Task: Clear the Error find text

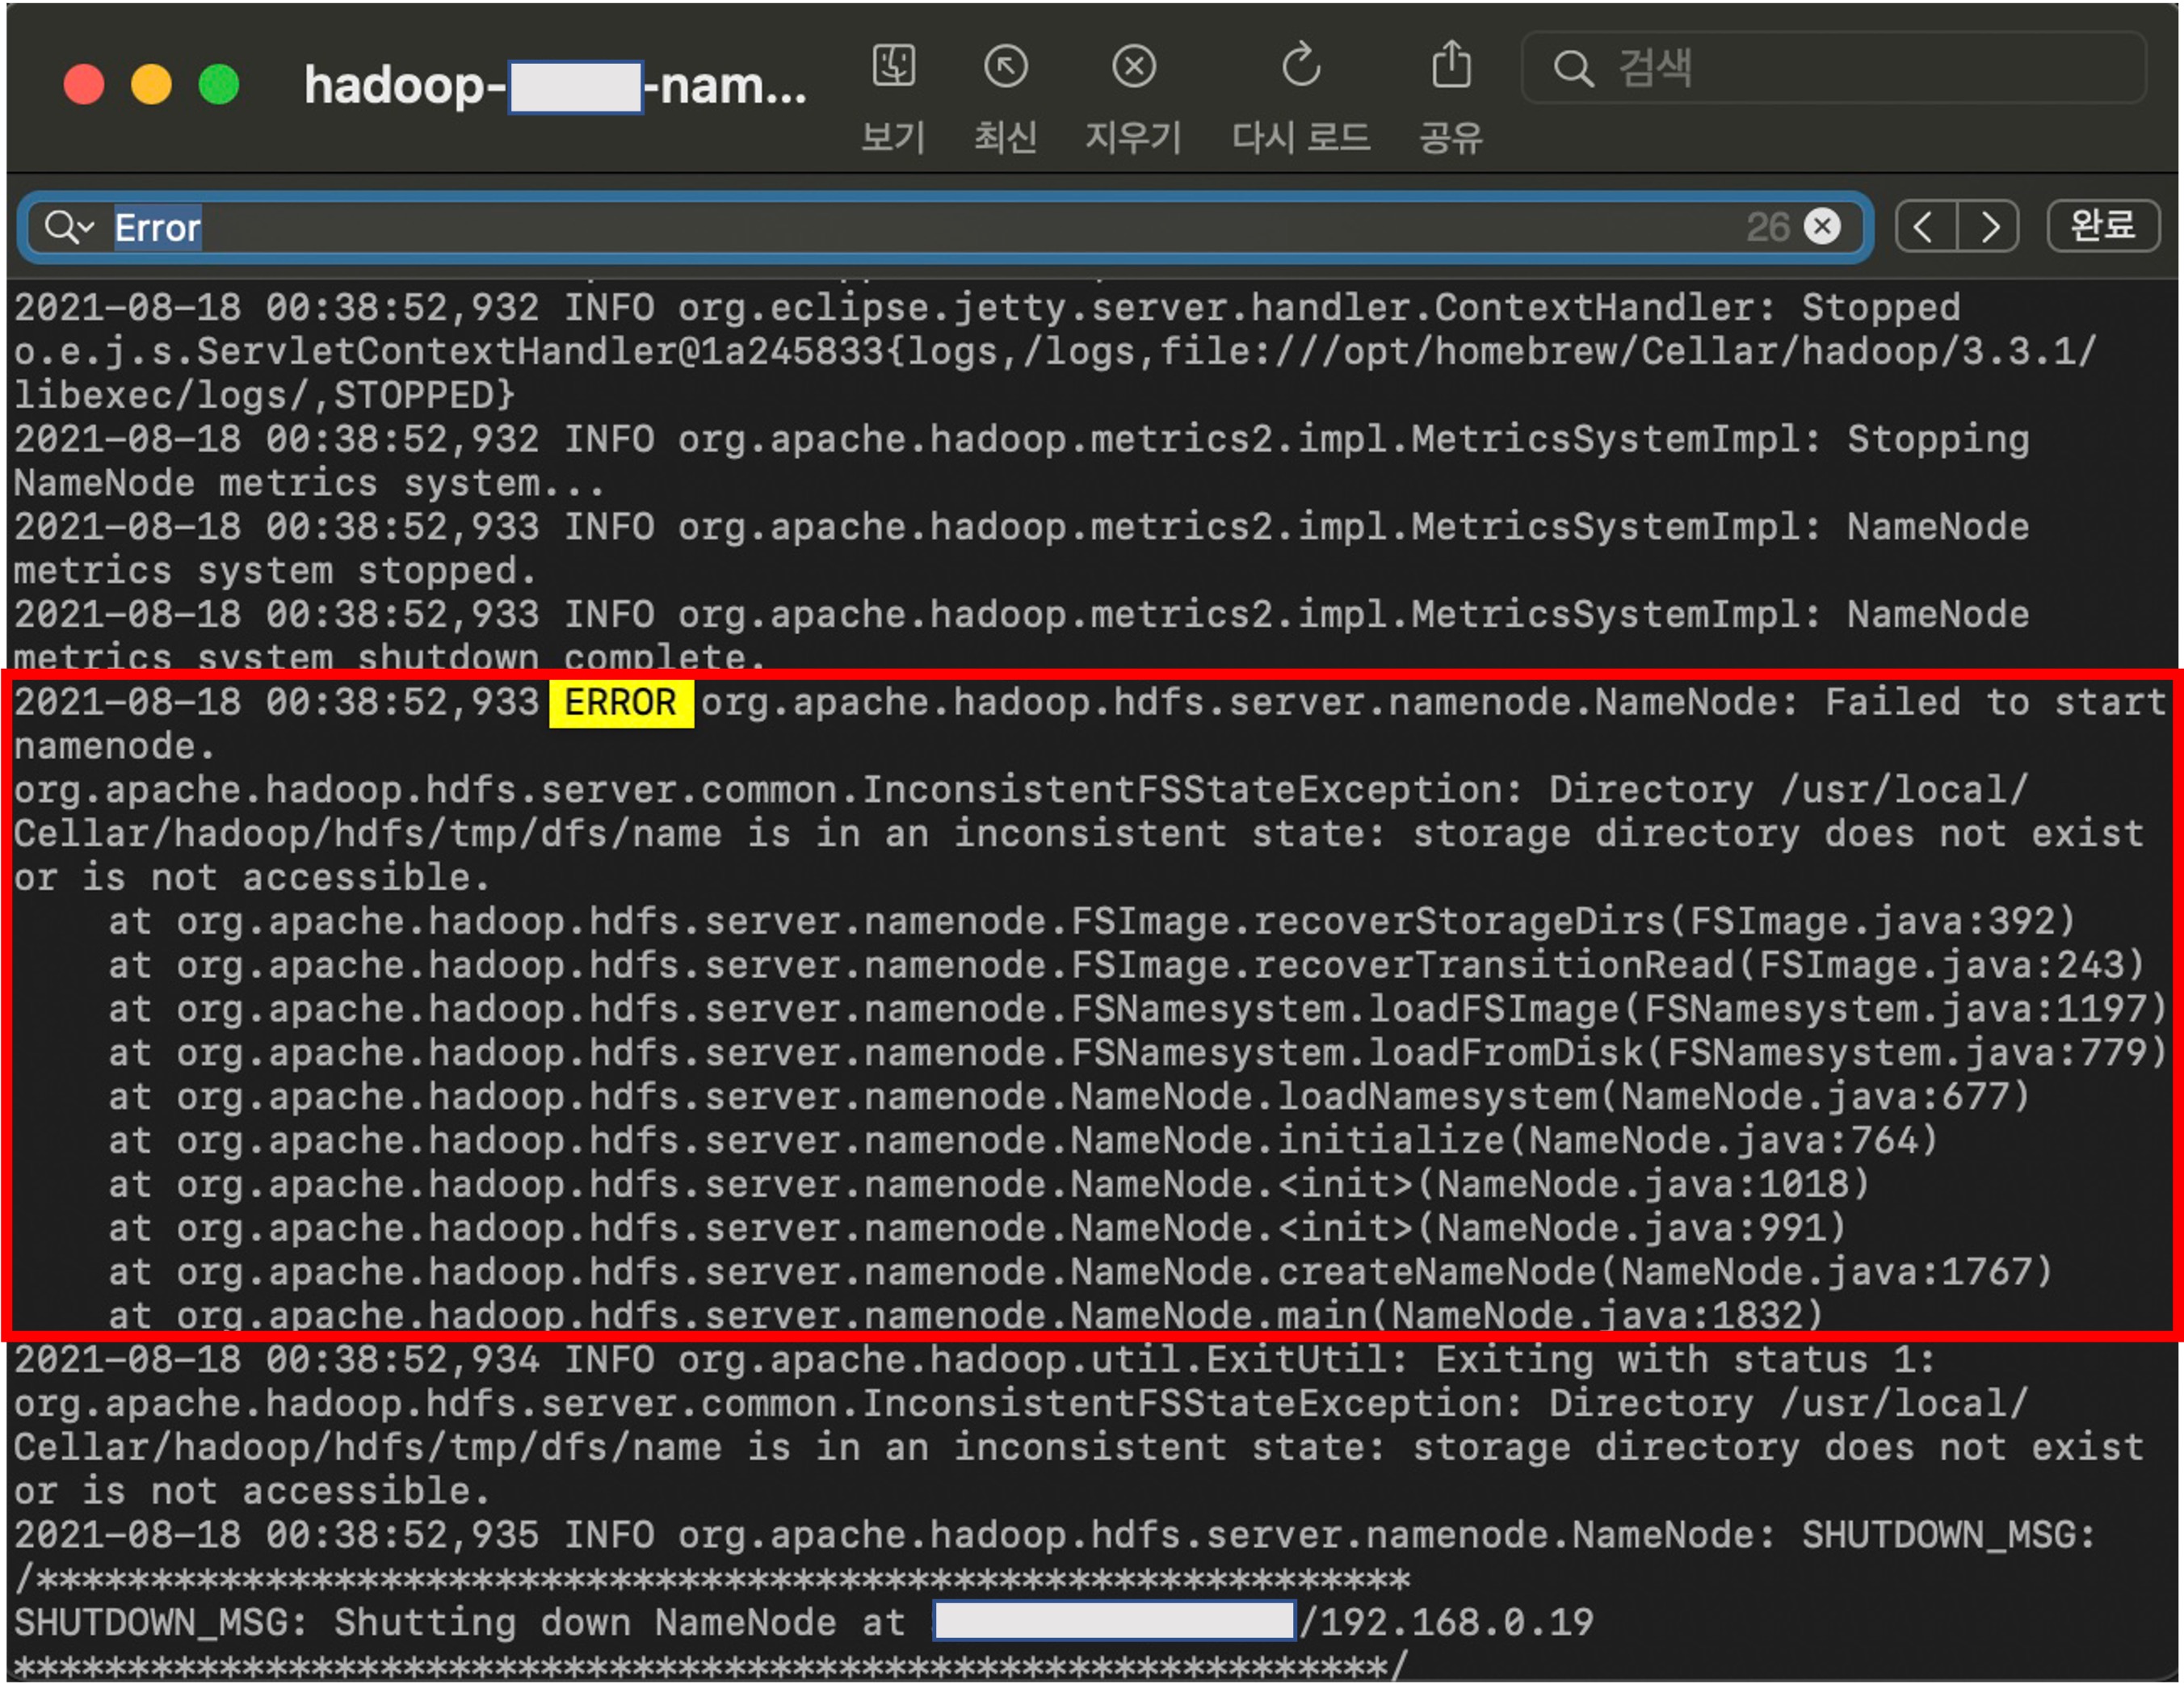Action: (1822, 227)
